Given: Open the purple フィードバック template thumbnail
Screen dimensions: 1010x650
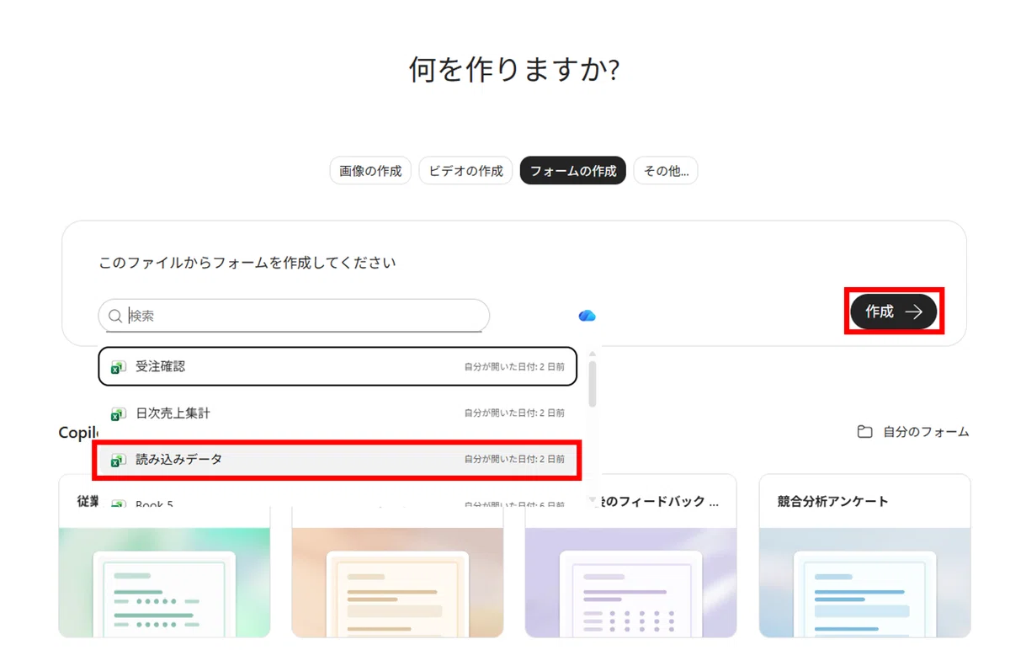Looking at the screenshot, I should tap(630, 583).
